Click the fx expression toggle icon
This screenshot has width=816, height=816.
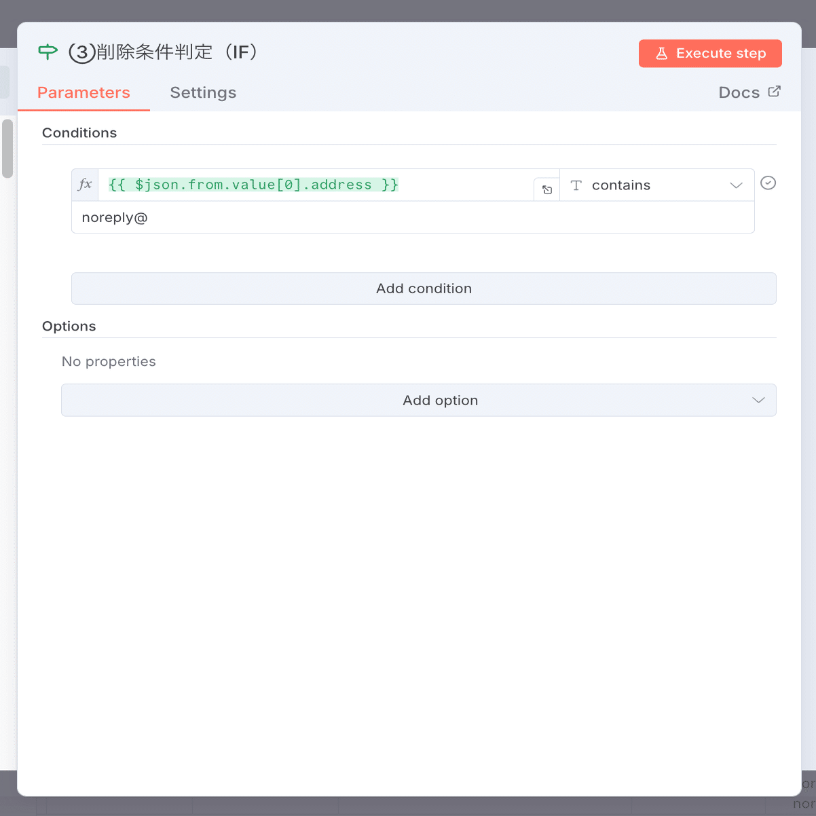tap(85, 185)
